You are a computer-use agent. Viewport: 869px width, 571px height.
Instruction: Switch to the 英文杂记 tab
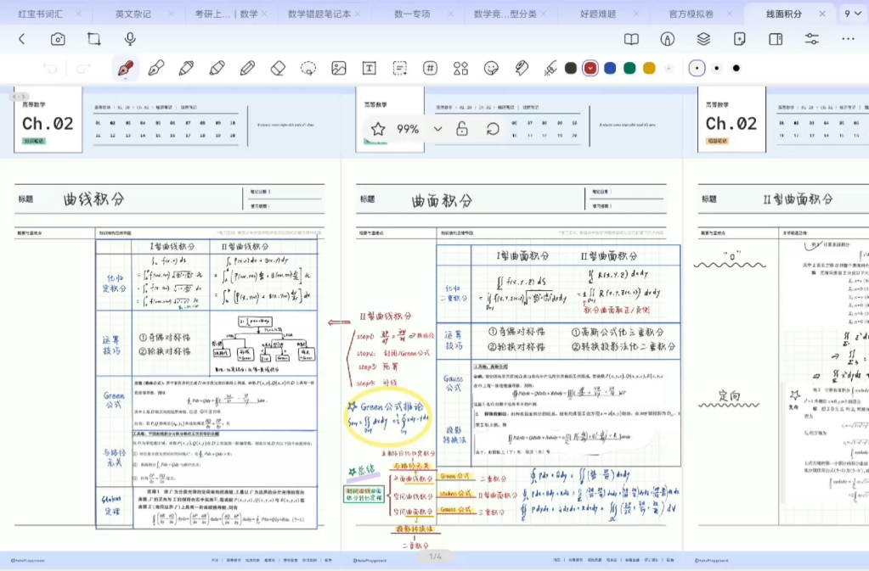tap(133, 14)
